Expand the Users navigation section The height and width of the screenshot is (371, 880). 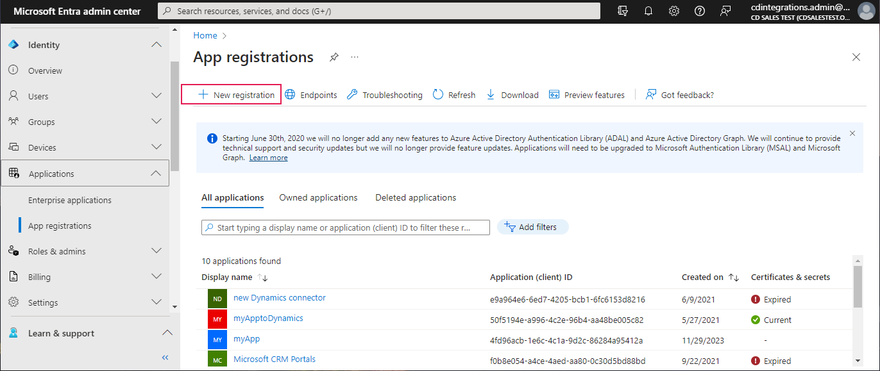[x=157, y=95]
